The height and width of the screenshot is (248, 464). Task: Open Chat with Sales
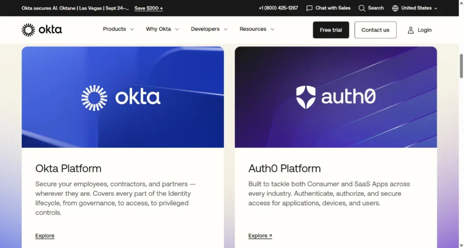click(333, 8)
